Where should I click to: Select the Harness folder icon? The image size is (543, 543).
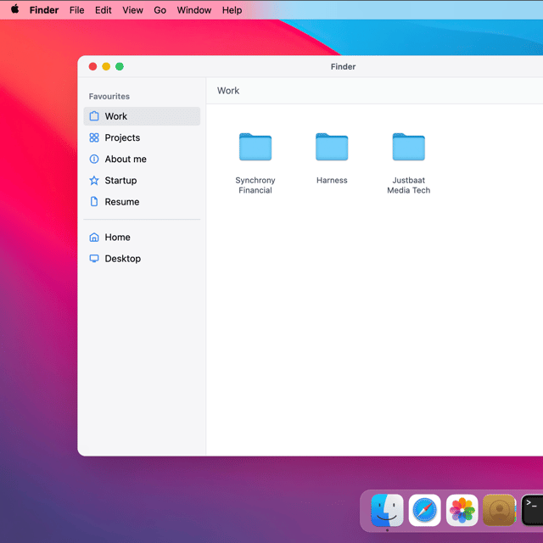(332, 147)
